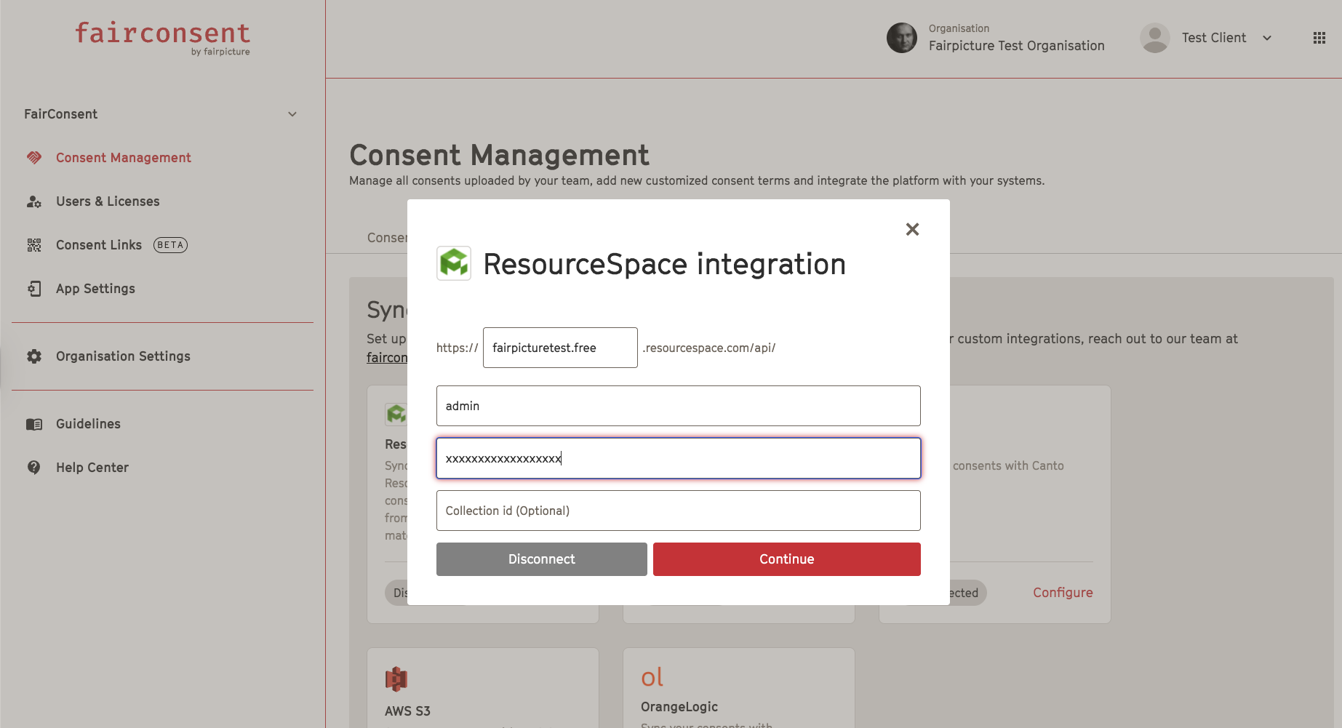Screen dimensions: 1342x728
Task: Open Consent Links page
Action: click(99, 245)
